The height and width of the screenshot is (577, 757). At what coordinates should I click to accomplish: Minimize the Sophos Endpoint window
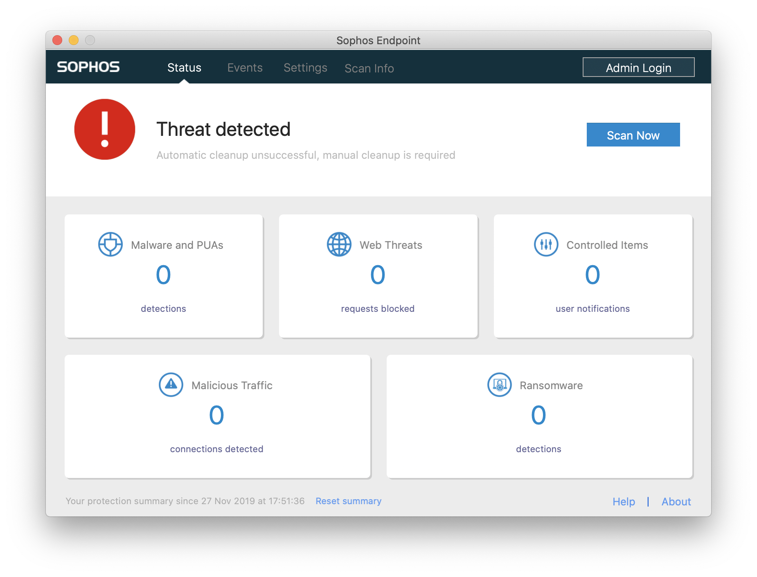pos(74,40)
